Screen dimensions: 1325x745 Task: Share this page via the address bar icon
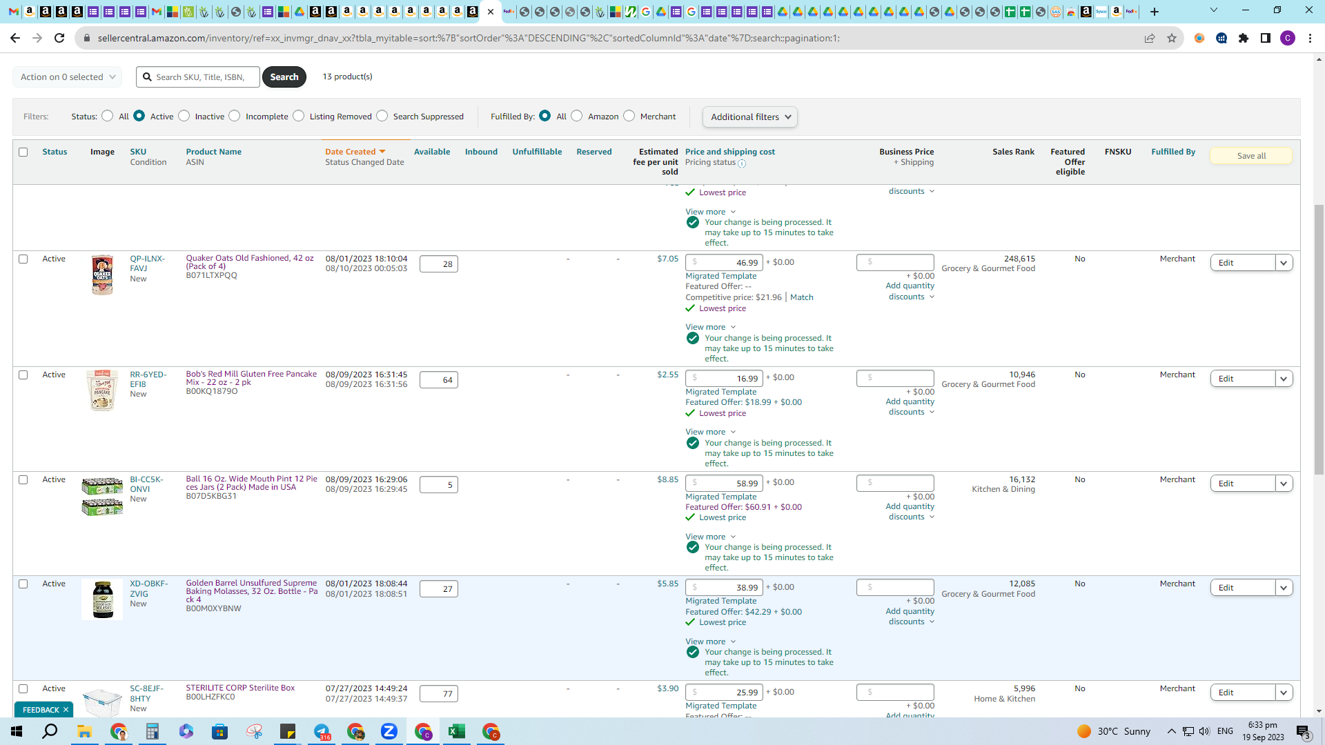[x=1150, y=38]
